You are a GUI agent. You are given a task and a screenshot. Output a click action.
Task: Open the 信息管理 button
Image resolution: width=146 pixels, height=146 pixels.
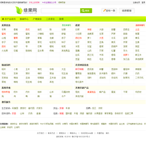click(x=127, y=11)
